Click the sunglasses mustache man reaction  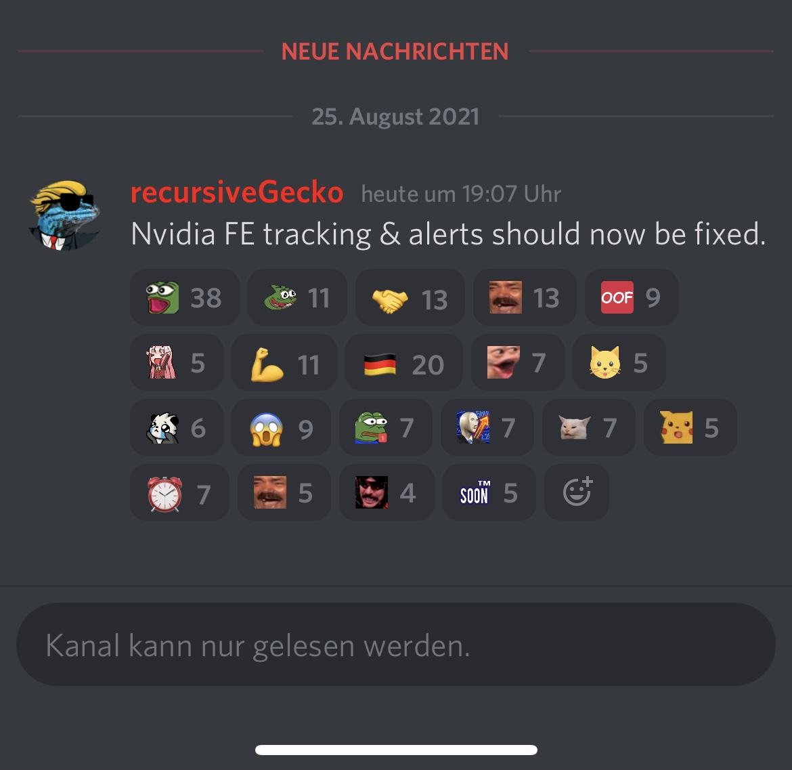point(387,492)
